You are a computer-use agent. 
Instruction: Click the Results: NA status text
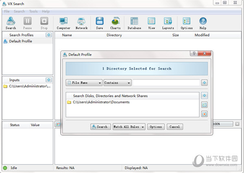coord(65,168)
